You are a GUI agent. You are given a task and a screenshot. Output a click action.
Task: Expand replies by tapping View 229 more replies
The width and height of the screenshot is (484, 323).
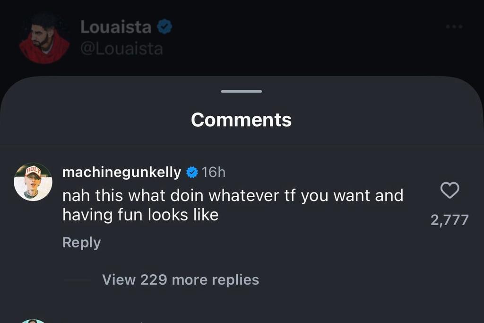point(181,279)
